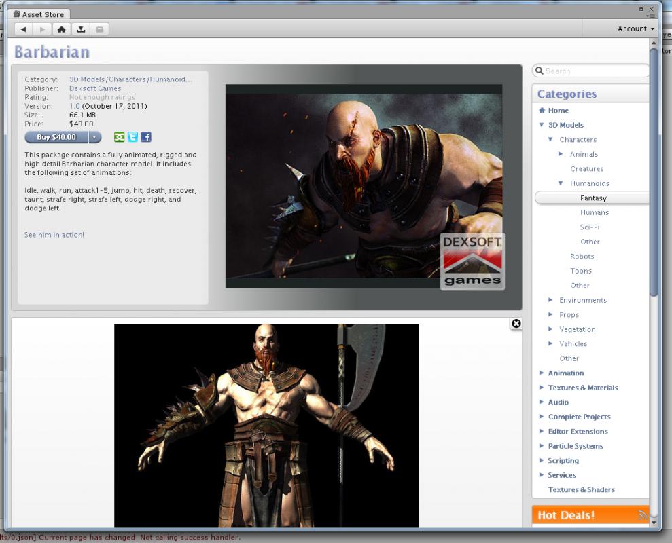Go back with the left arrow button
Viewport: 672px width, 543px height.
[24, 29]
